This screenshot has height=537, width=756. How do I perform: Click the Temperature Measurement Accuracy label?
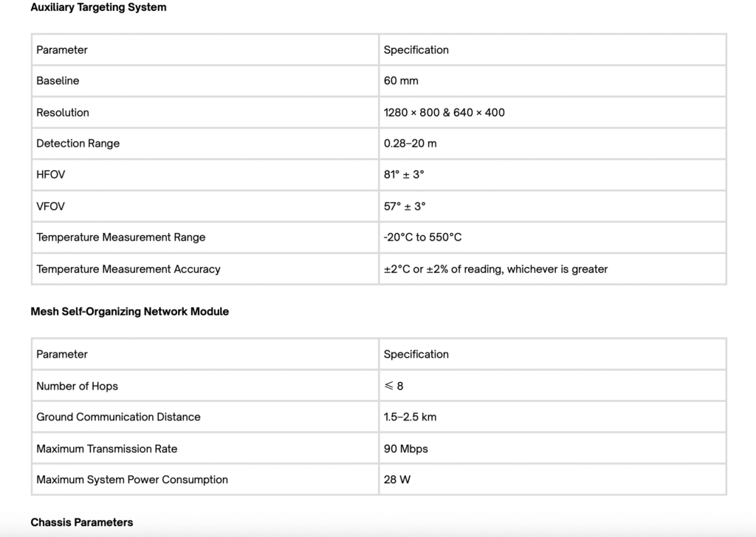point(128,269)
